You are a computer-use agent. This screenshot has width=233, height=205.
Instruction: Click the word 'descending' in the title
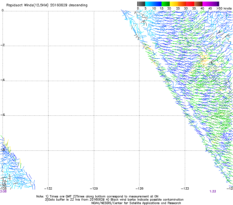(x=78, y=5)
